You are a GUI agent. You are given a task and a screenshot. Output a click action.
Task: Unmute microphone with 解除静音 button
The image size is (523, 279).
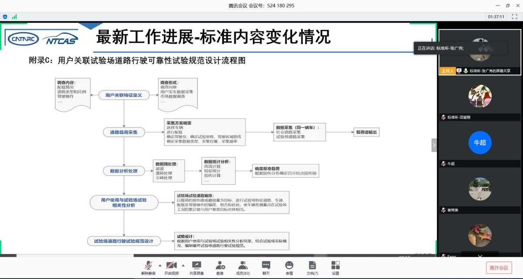click(148, 266)
